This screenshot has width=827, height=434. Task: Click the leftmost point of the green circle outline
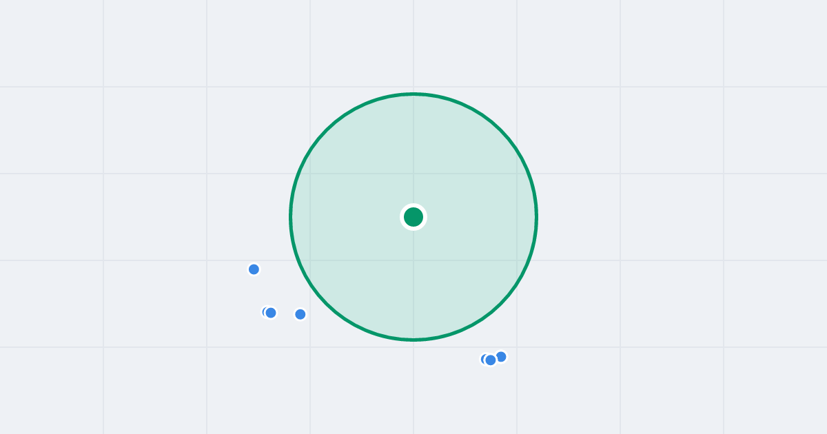(x=291, y=217)
